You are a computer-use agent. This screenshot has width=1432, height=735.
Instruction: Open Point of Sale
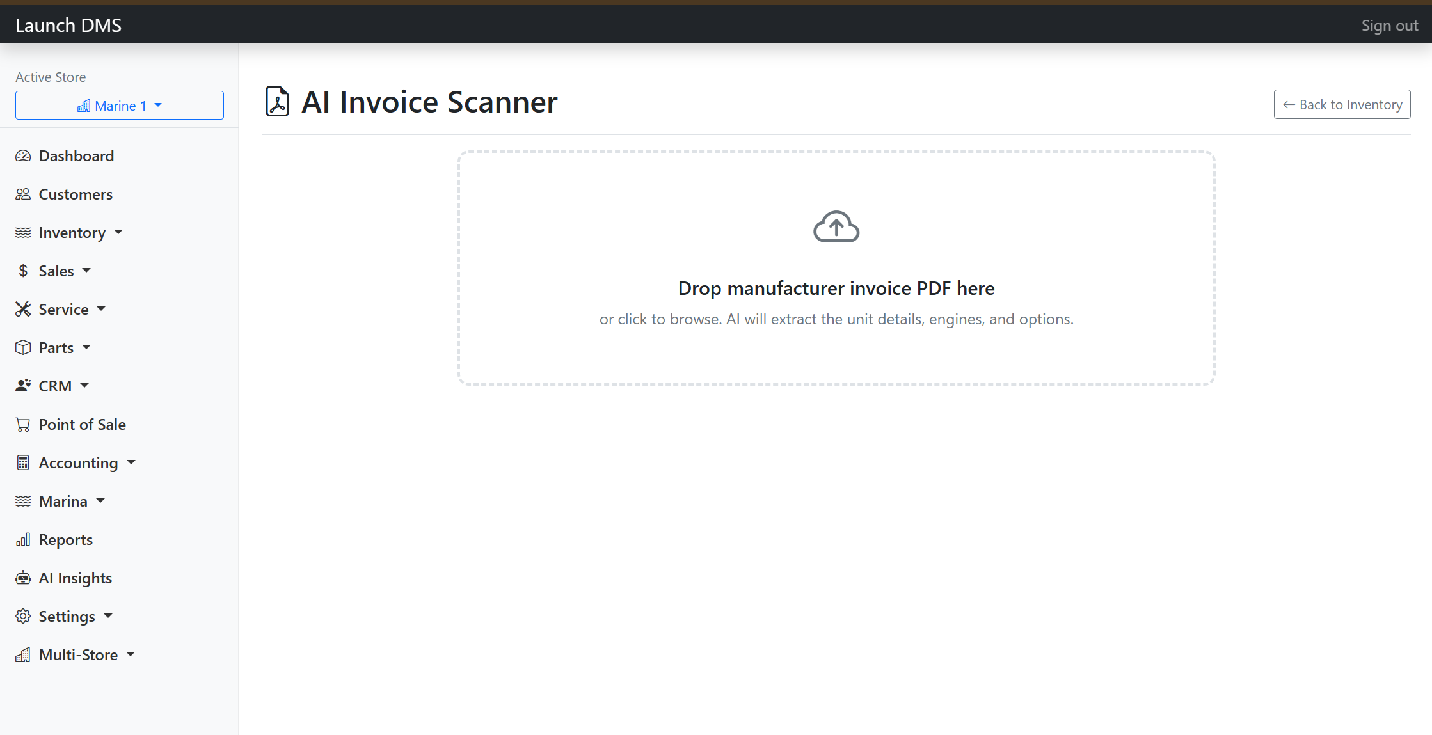click(82, 425)
